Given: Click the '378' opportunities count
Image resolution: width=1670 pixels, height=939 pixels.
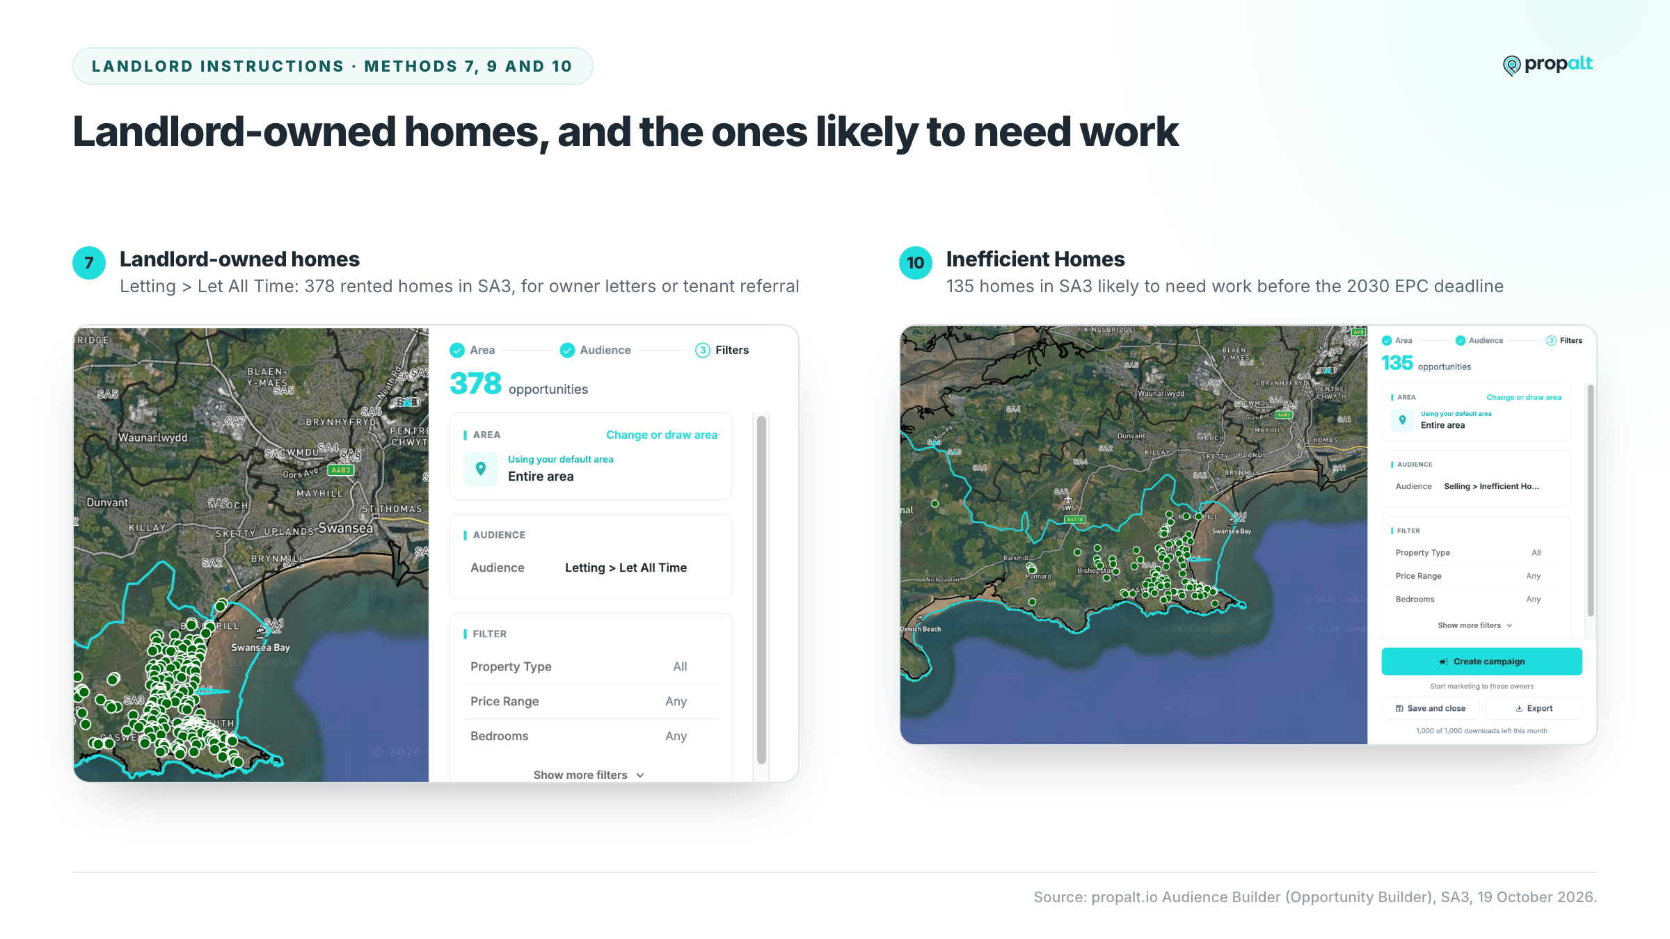Looking at the screenshot, I should (x=475, y=383).
